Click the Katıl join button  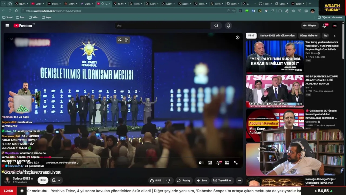click(43, 180)
